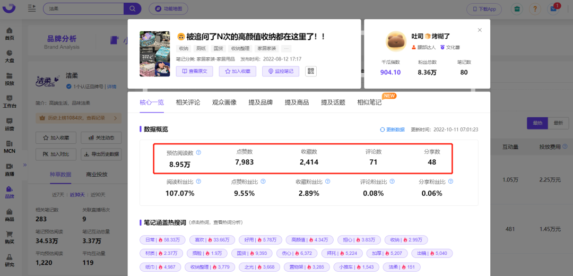Click the note cover thumbnail

[155, 54]
